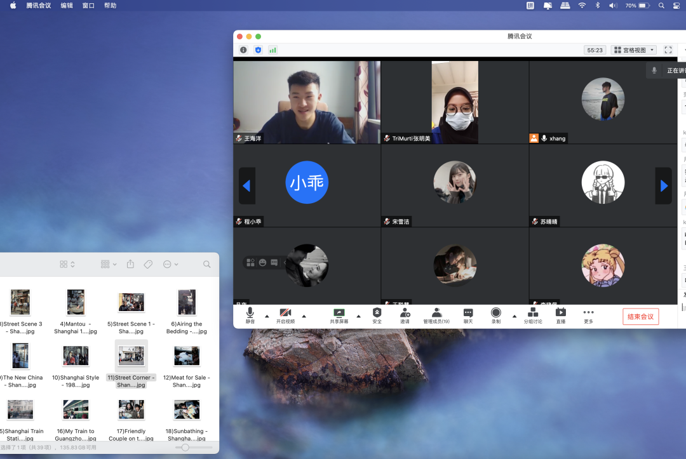Open the audio options arrow beside mute
686x459 pixels.
coord(267,316)
